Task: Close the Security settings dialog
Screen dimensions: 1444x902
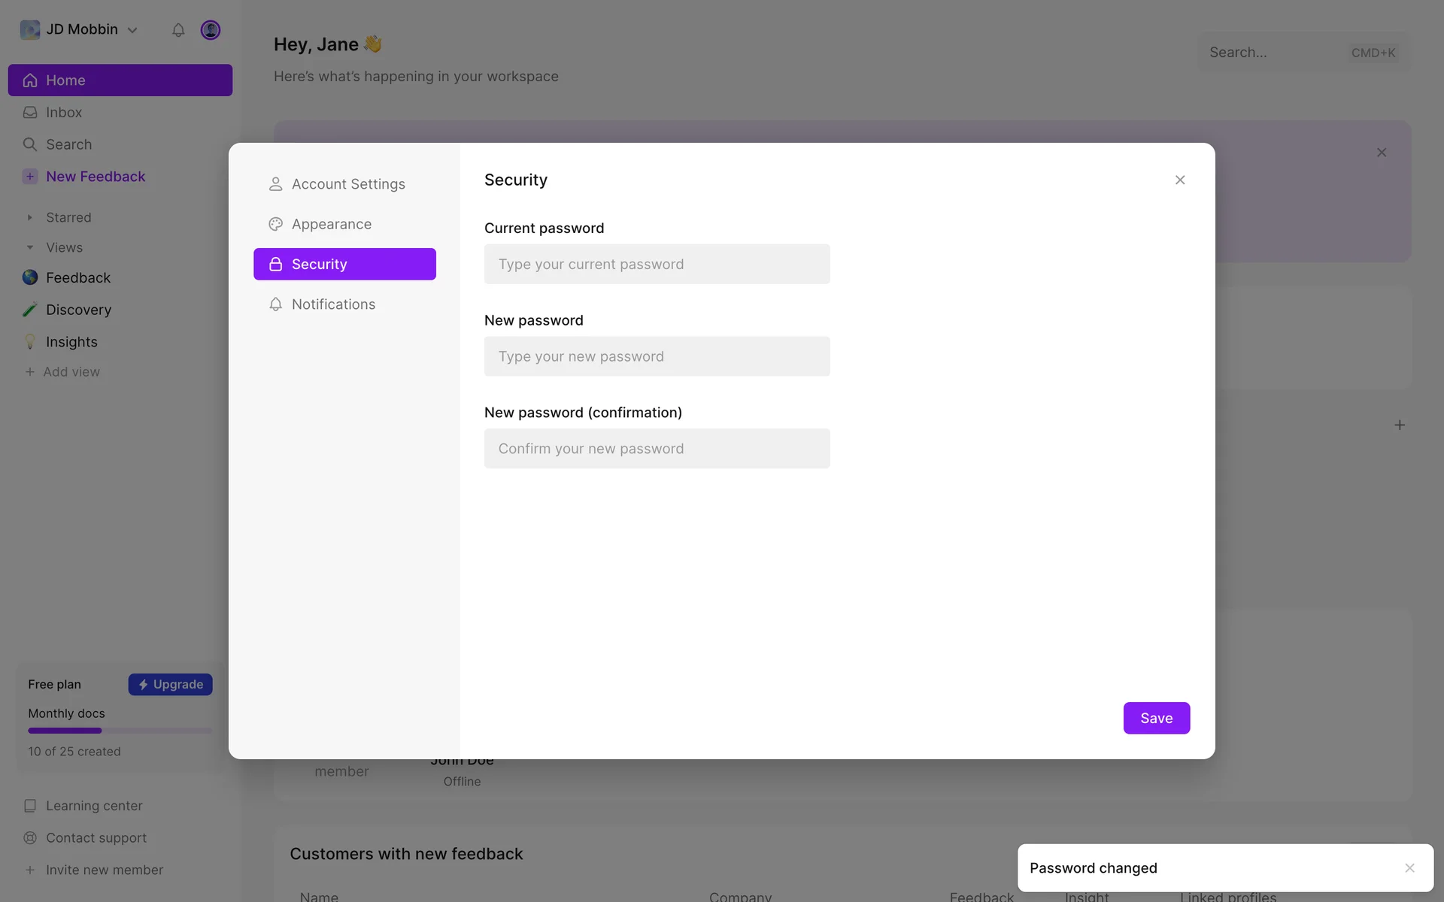Action: (1180, 180)
